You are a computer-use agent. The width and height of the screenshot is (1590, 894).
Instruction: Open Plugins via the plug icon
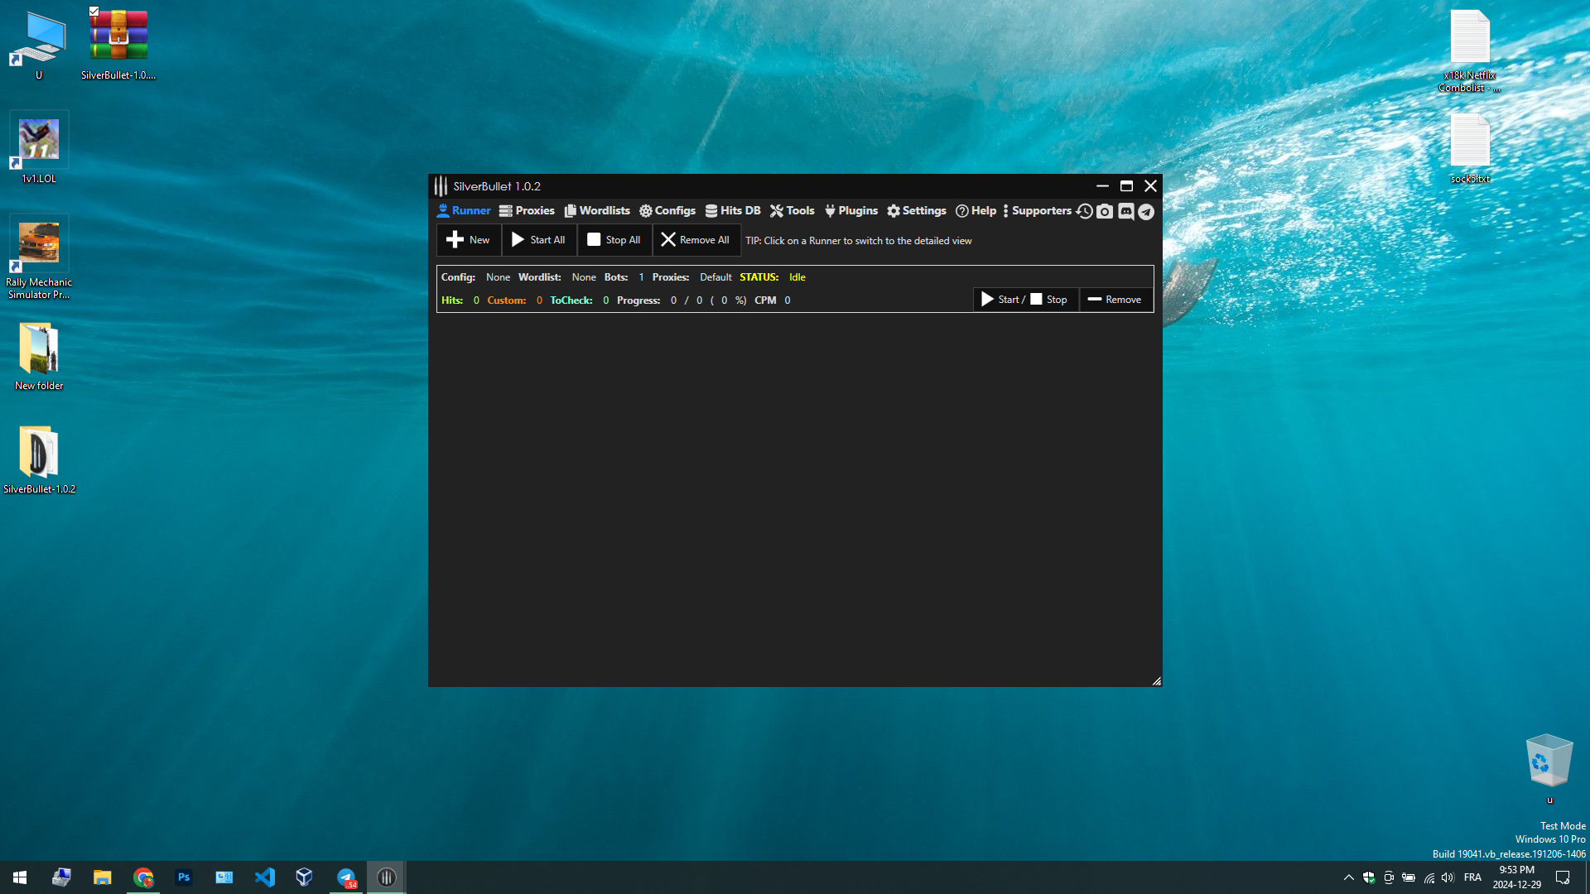[851, 210]
